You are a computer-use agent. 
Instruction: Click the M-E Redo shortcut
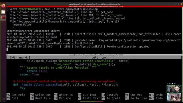[156, 98]
